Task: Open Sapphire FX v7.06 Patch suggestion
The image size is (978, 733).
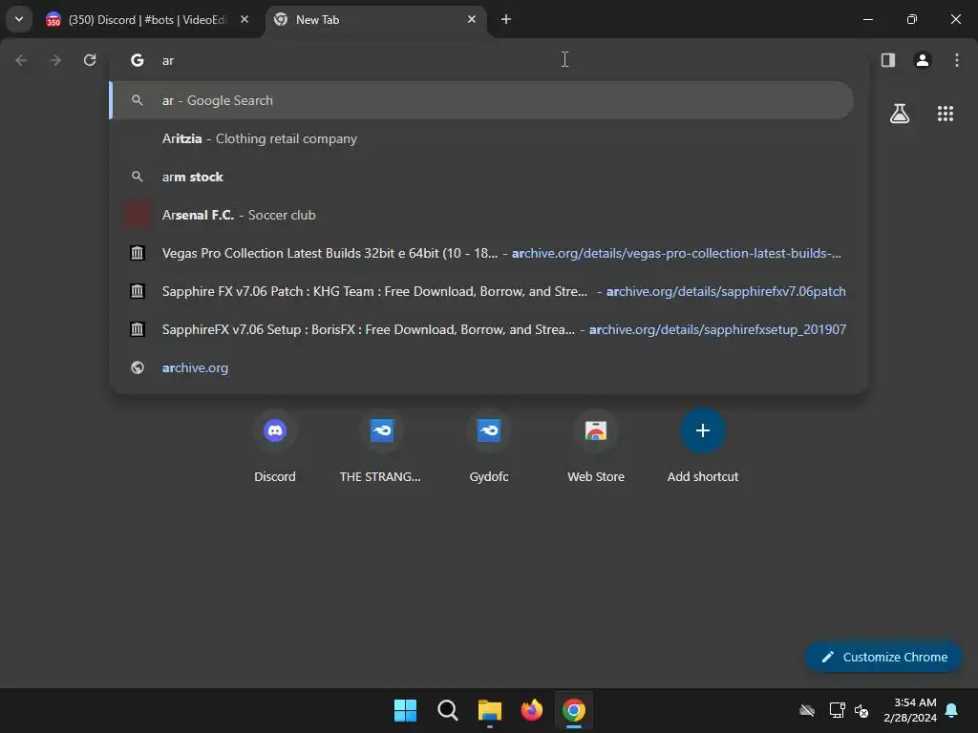Action: (x=481, y=291)
